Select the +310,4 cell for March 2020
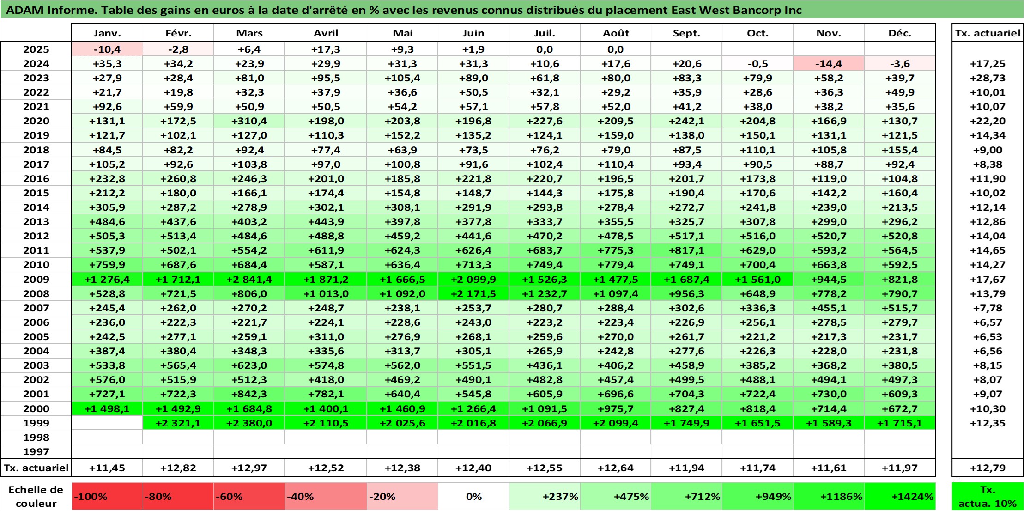This screenshot has height=511, width=1024. tap(249, 121)
